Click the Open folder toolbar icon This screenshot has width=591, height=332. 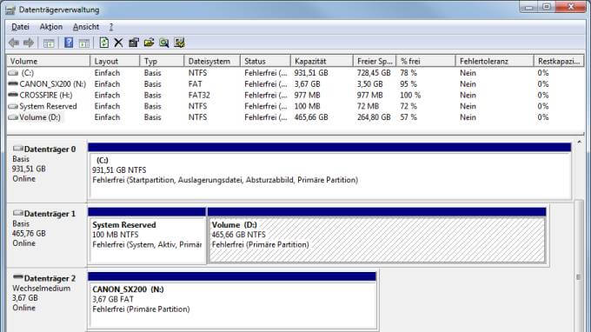(x=149, y=43)
